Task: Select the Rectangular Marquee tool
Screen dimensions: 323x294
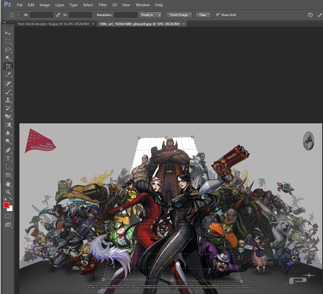Action: pyautogui.click(x=8, y=42)
